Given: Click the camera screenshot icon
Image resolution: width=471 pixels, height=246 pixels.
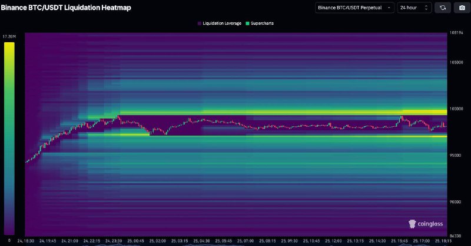Looking at the screenshot, I should click(x=462, y=8).
